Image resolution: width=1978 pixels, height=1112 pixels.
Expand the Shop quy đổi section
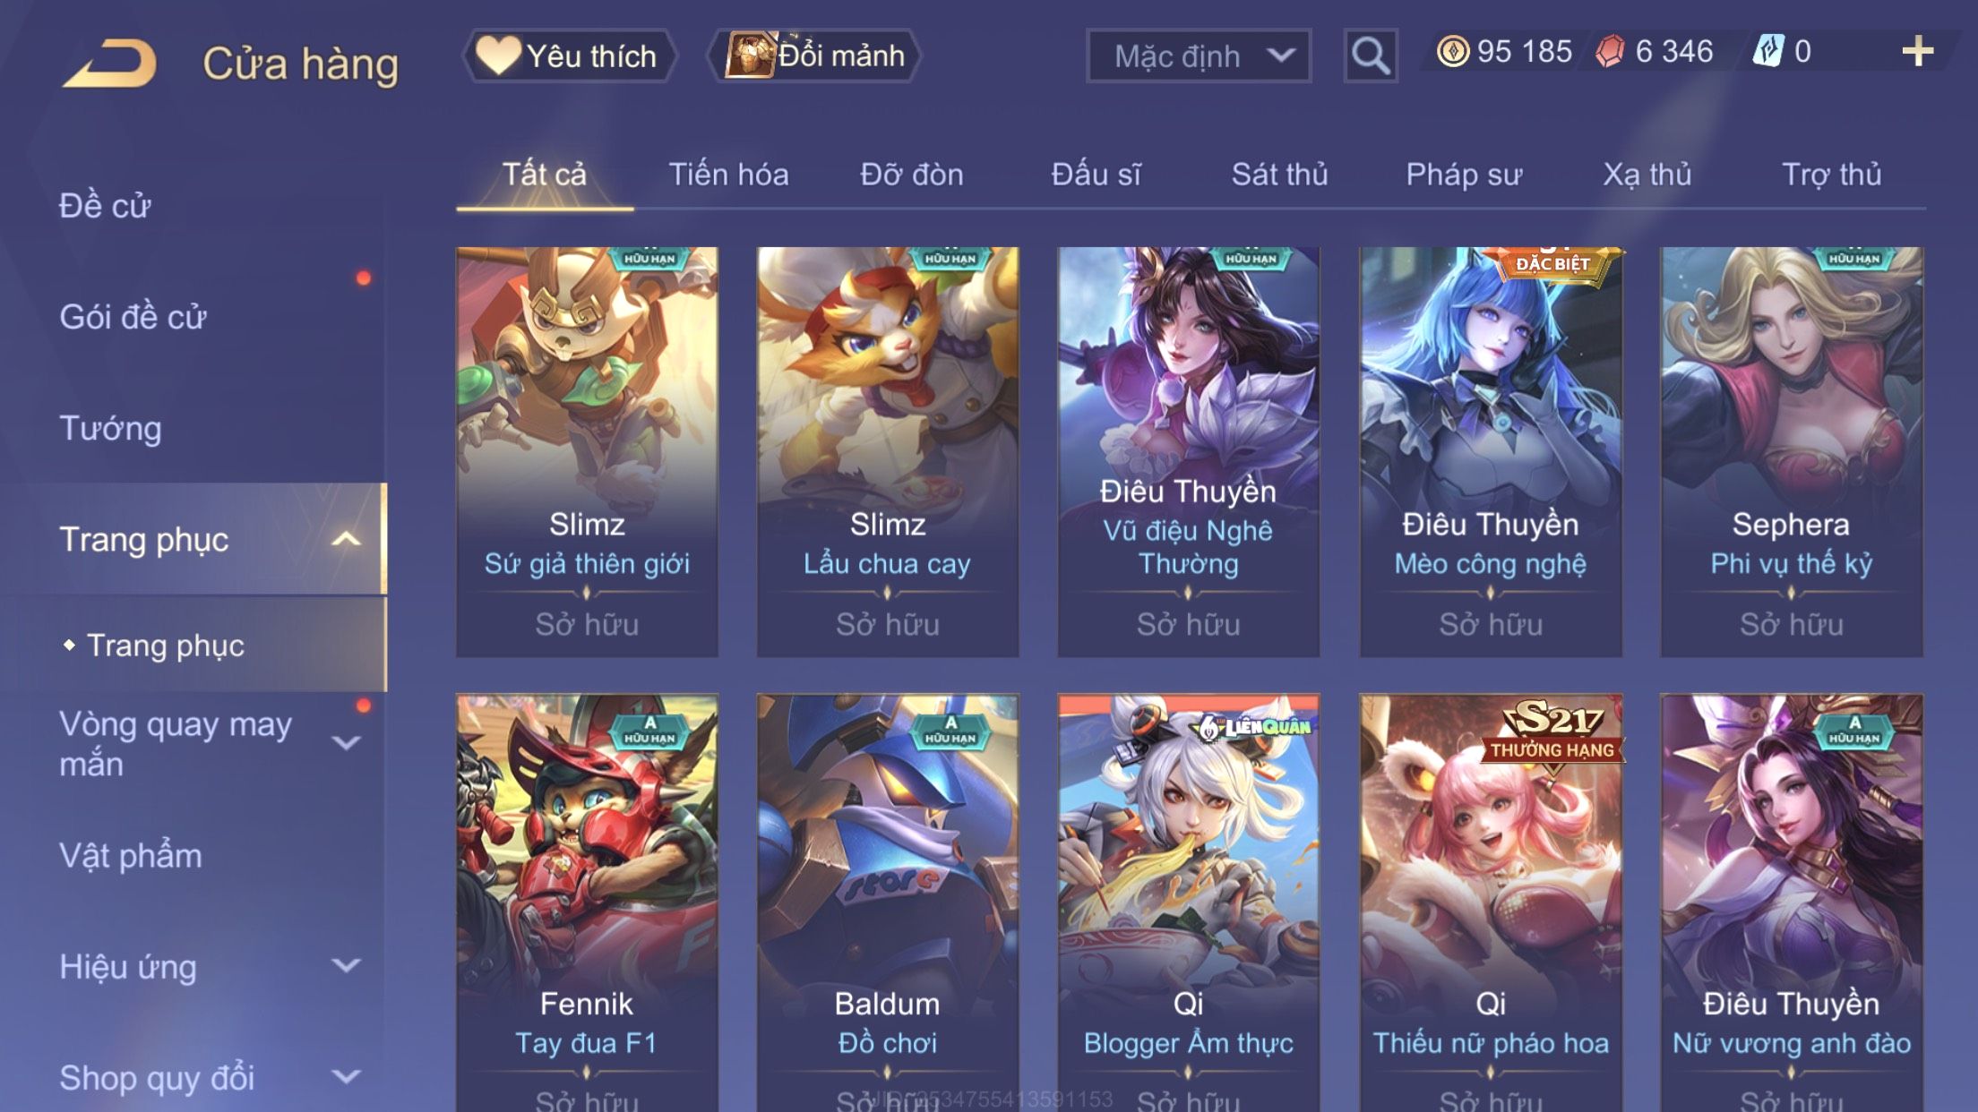346,1076
